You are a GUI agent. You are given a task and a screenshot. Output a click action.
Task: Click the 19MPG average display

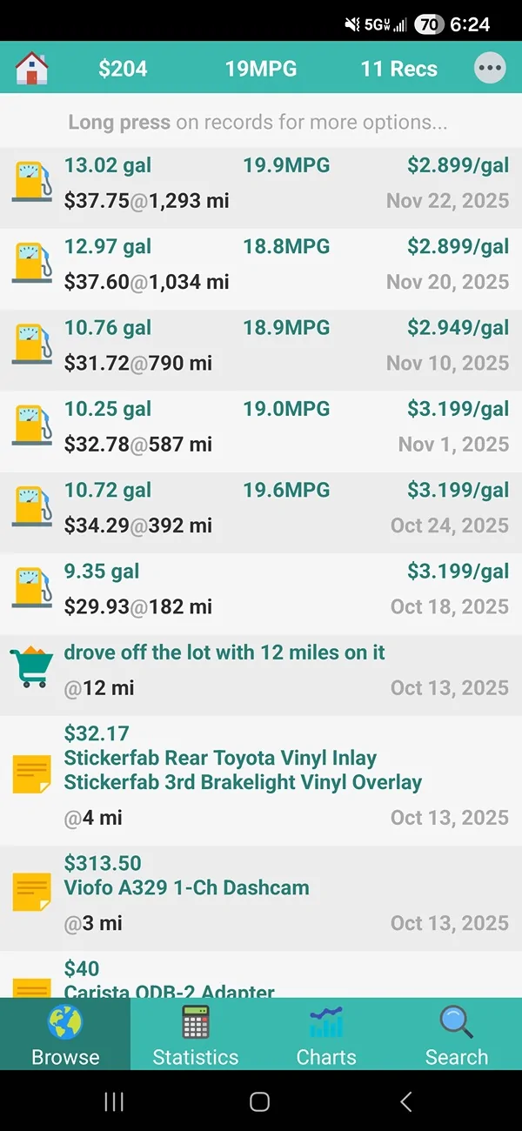(x=261, y=68)
